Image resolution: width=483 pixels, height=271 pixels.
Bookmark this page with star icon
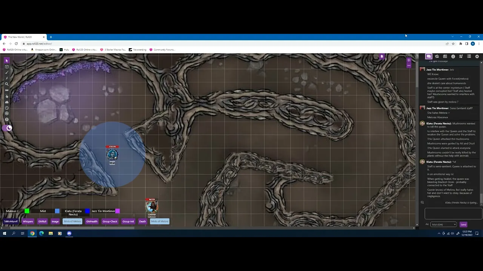pyautogui.click(x=453, y=44)
